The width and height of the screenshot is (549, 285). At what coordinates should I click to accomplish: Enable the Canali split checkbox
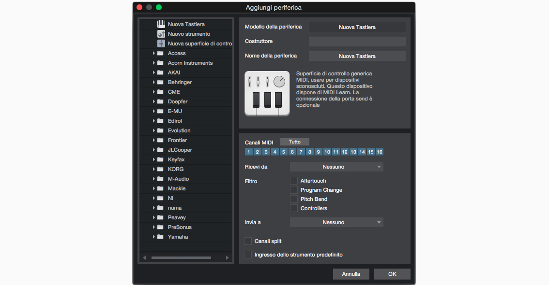tap(248, 241)
